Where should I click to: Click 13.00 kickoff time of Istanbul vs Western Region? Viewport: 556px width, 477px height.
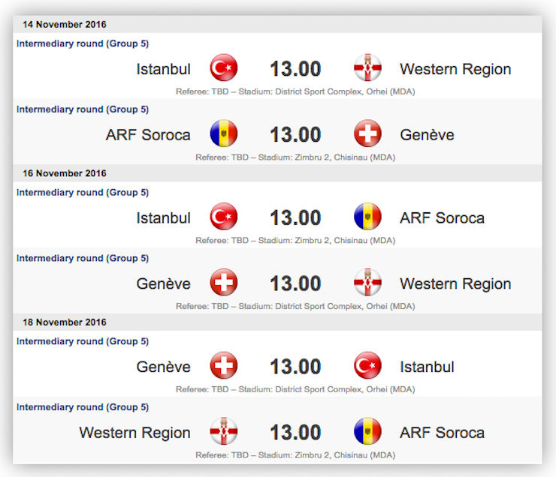[x=295, y=69]
